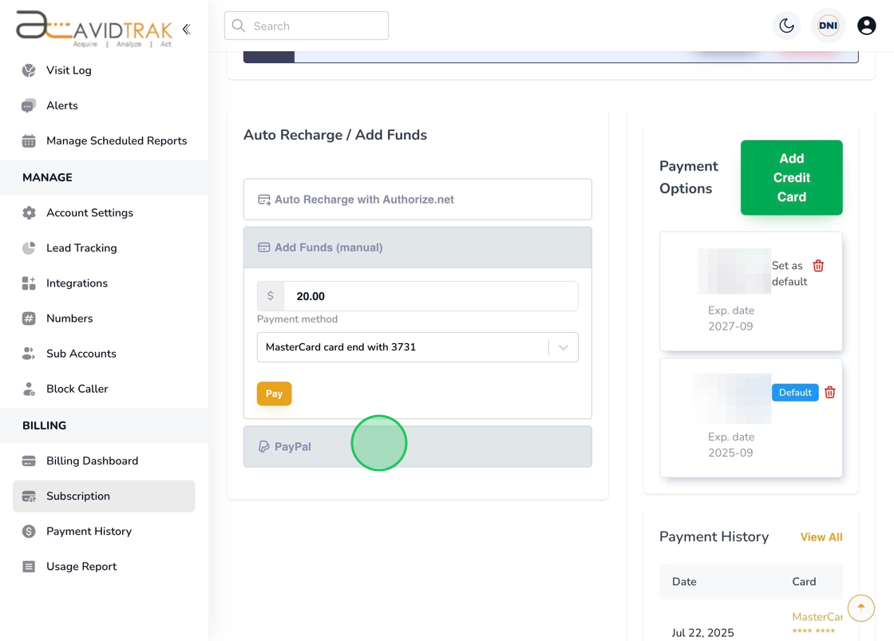Click the Card column header
Viewport: 894px width, 641px height.
804,582
